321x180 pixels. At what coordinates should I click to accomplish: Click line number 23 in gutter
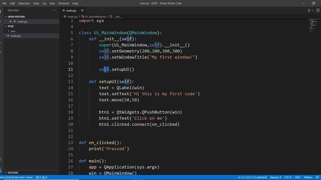coord(70,142)
